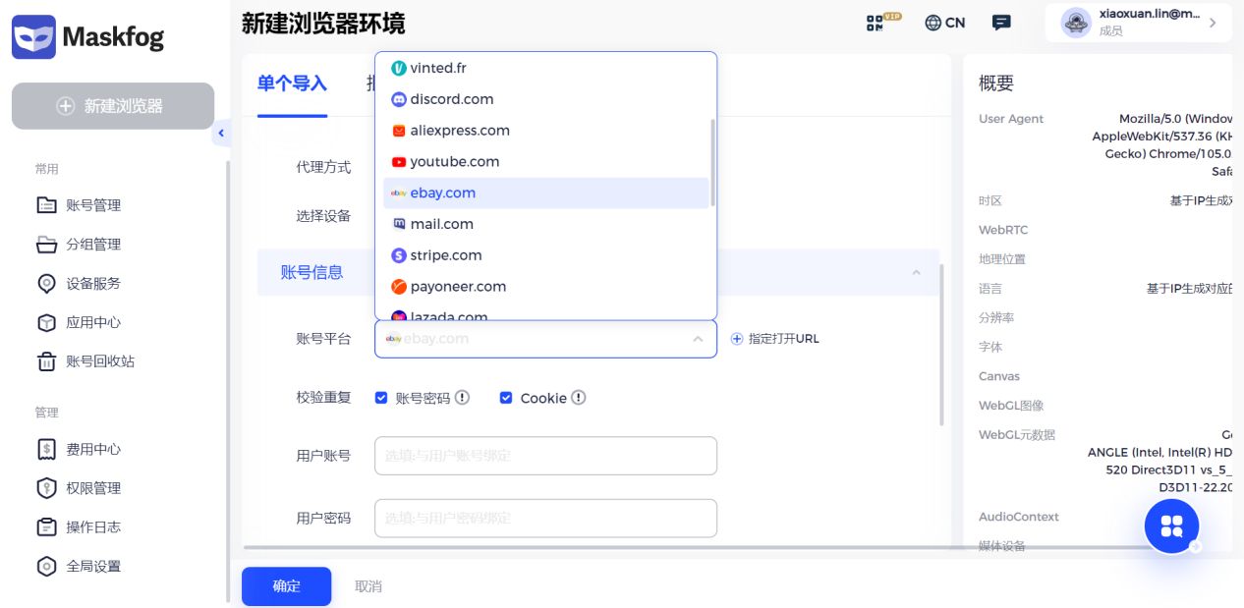
Task: Open the CN language selector
Action: (945, 23)
